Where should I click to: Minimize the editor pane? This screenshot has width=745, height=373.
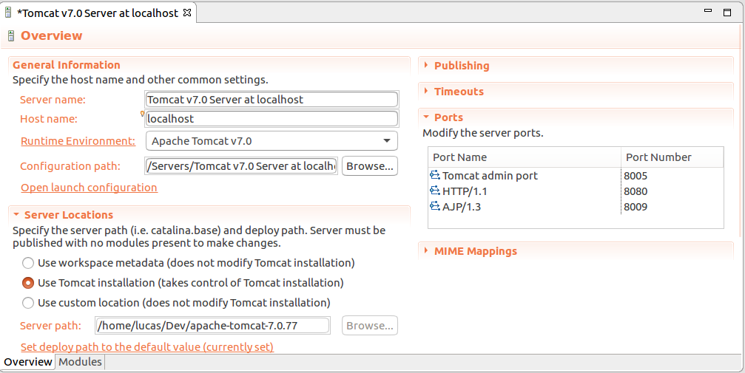[x=708, y=10]
